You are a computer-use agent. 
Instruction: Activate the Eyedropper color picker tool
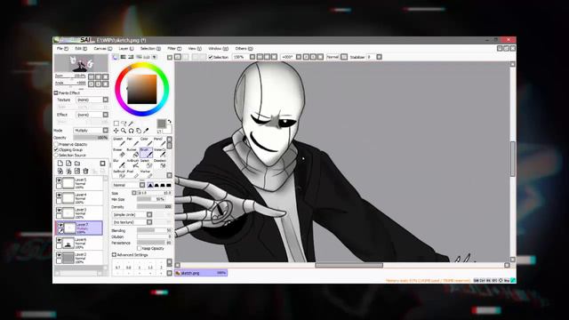pos(146,131)
